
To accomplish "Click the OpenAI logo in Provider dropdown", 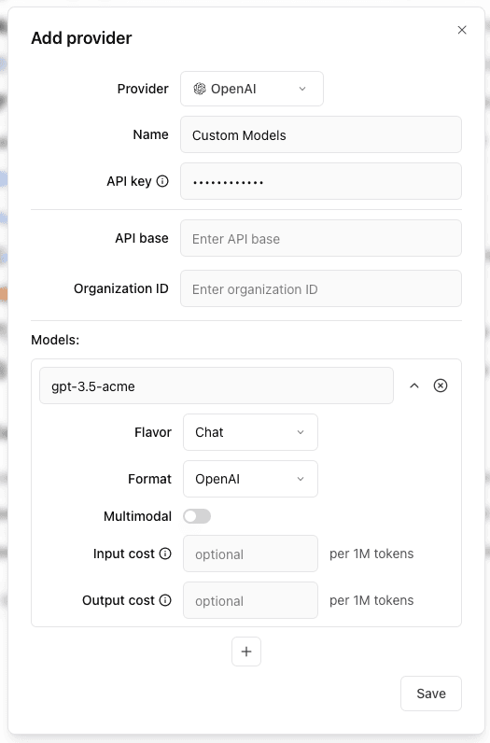I will (200, 89).
